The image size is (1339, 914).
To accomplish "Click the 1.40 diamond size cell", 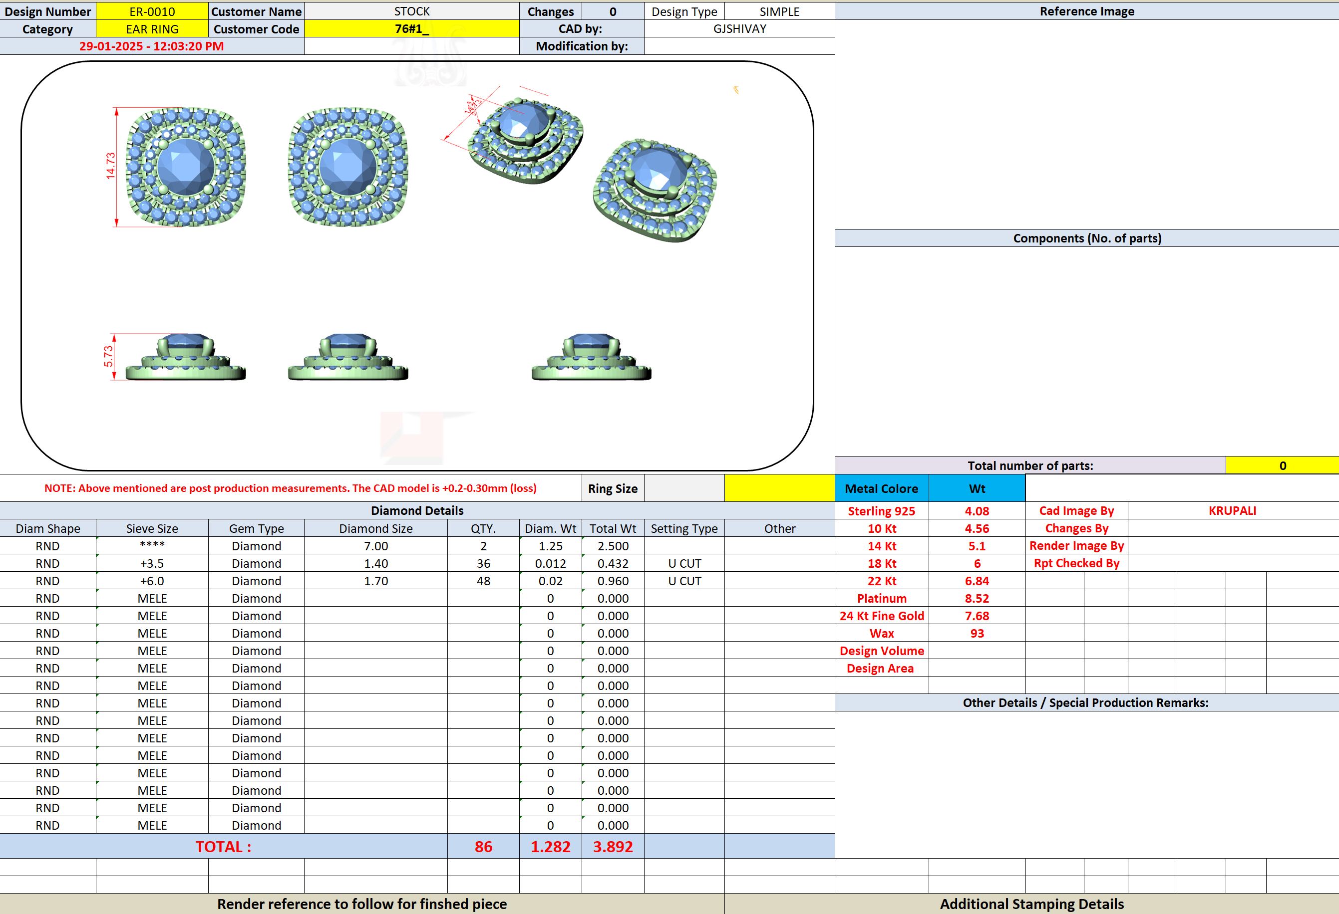I will (x=375, y=563).
